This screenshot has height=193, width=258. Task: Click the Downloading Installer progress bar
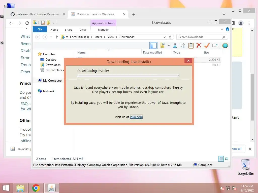pyautogui.click(x=128, y=75)
